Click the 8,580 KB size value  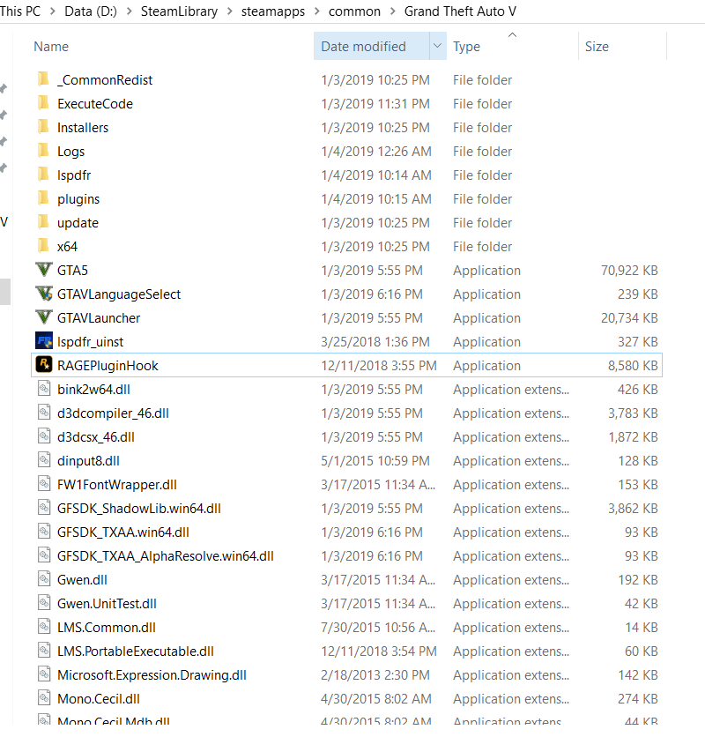click(x=633, y=366)
